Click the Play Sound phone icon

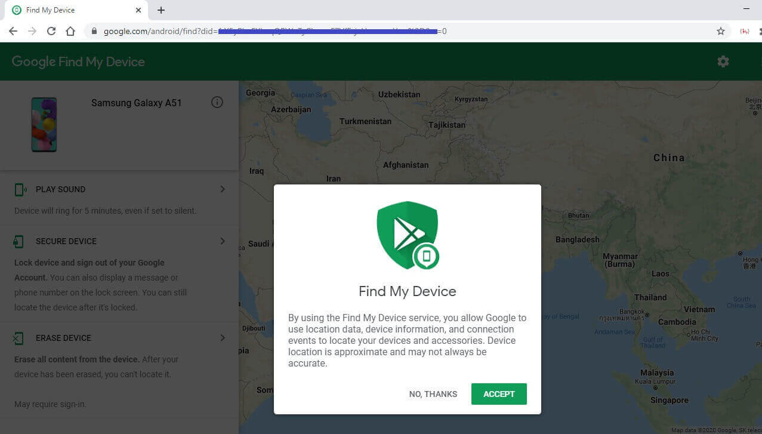coord(20,190)
